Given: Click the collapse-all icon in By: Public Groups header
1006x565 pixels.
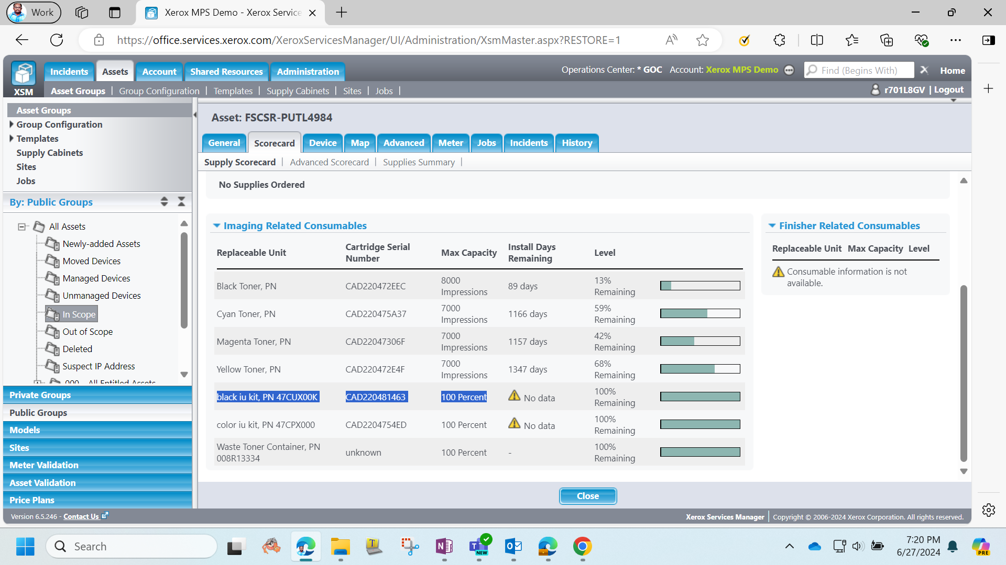Looking at the screenshot, I should click(x=181, y=201).
